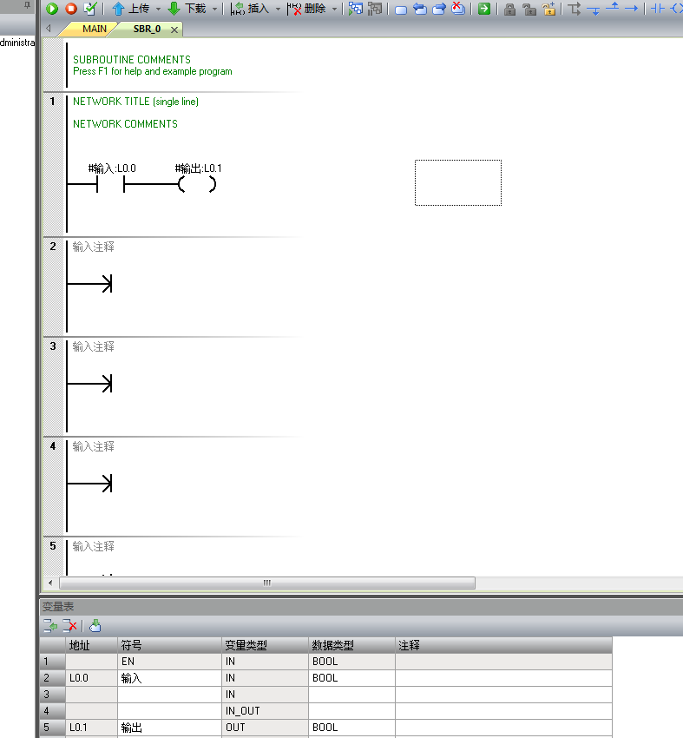Image resolution: width=683 pixels, height=738 pixels.
Task: Click the 上传 upload button
Action: [x=130, y=9]
